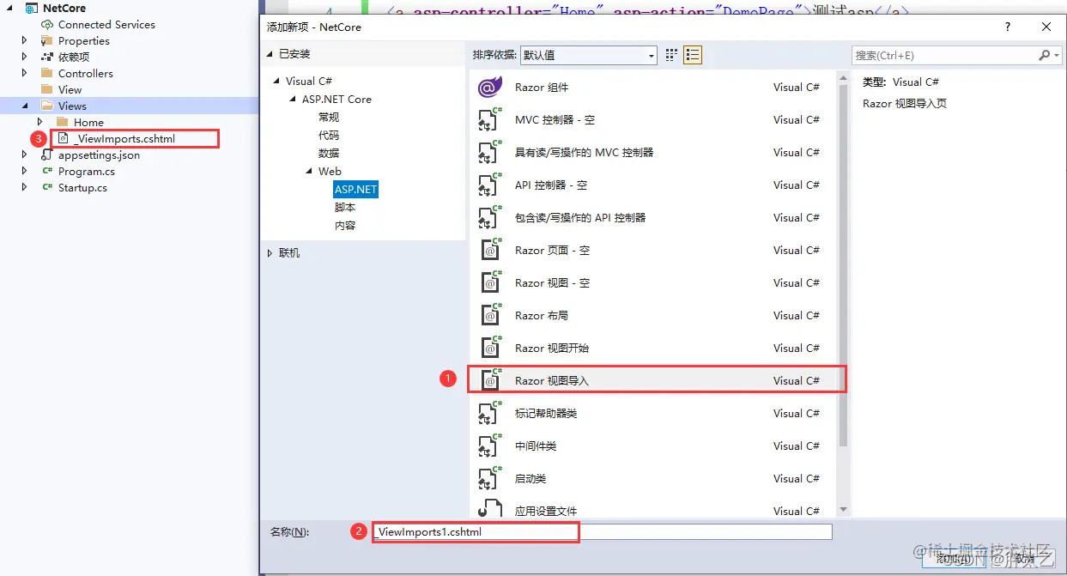This screenshot has width=1067, height=576.
Task: Select the NetCore project node
Action: click(64, 8)
